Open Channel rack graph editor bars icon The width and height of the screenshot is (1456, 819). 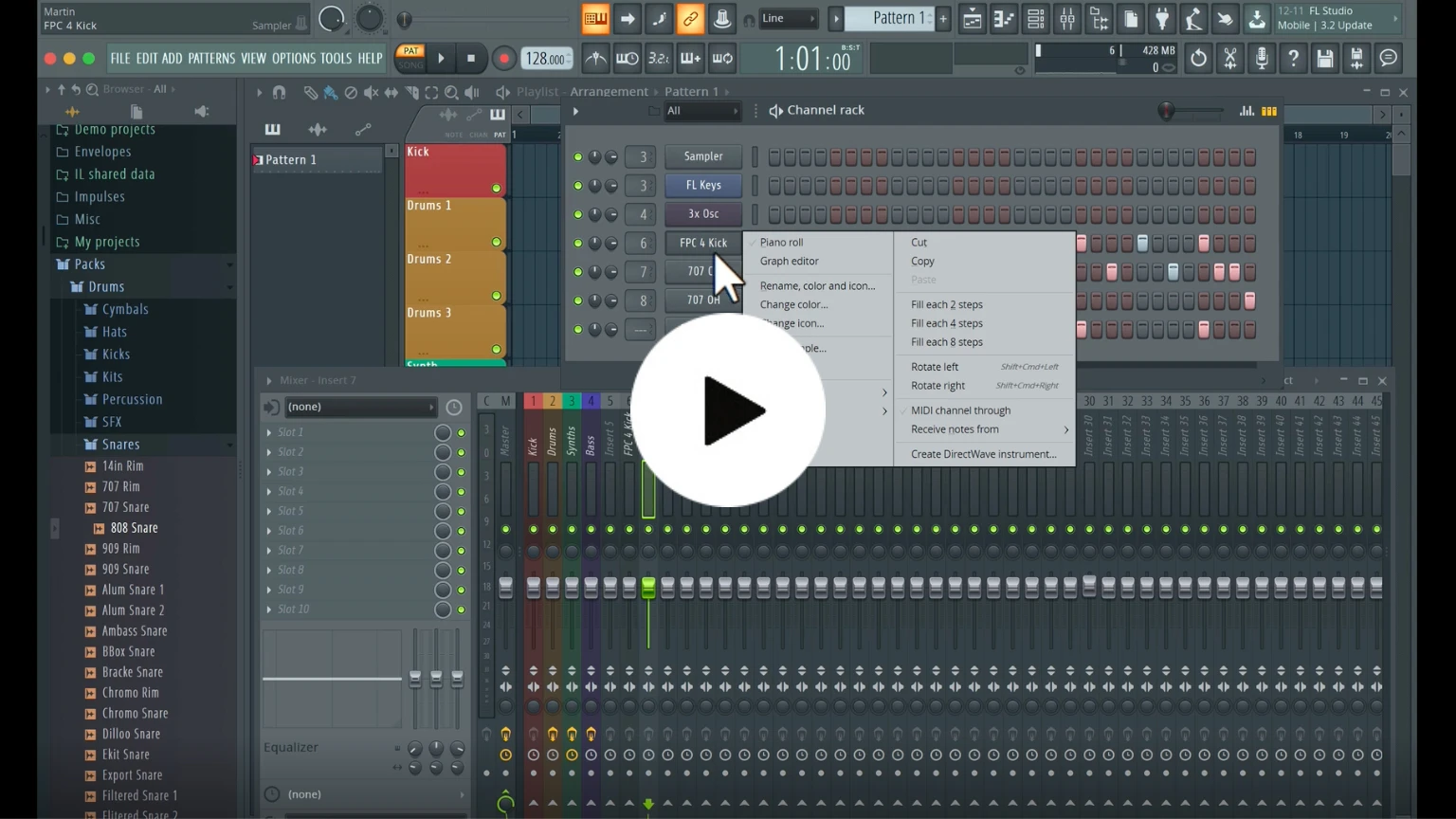coord(1247,111)
